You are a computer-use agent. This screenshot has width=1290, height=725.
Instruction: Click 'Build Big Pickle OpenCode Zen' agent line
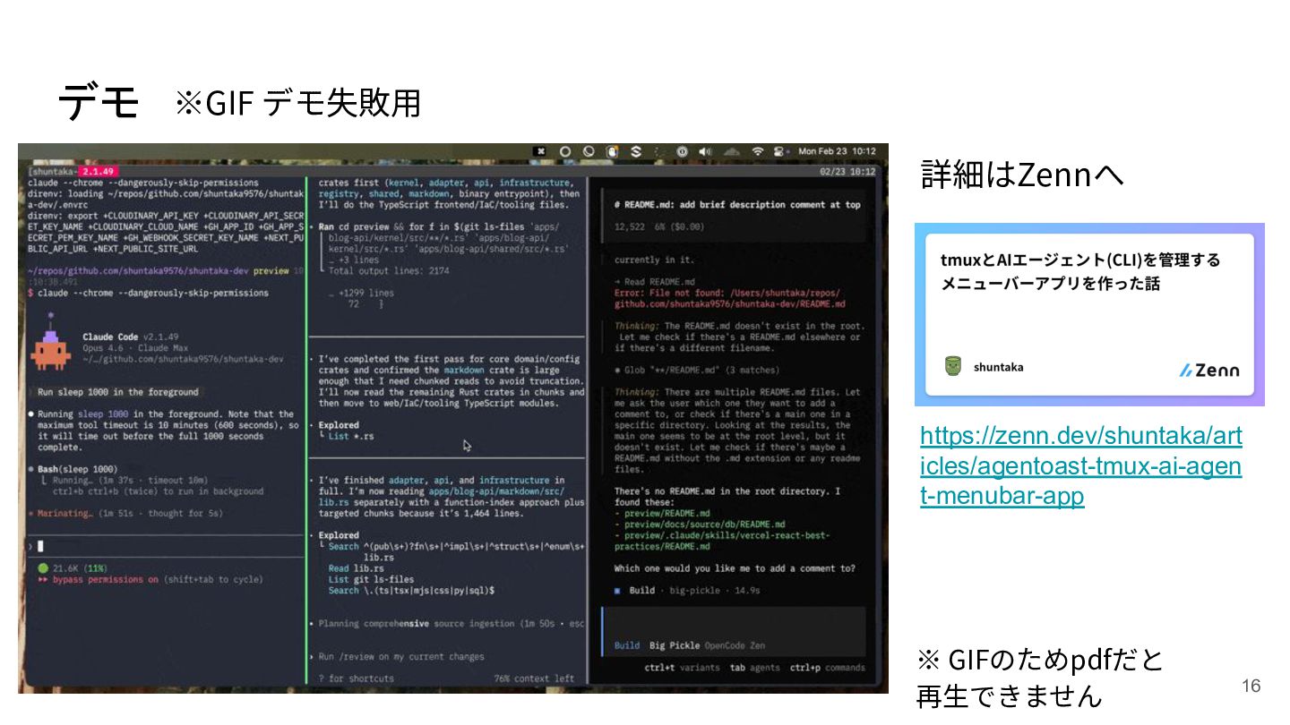[690, 645]
